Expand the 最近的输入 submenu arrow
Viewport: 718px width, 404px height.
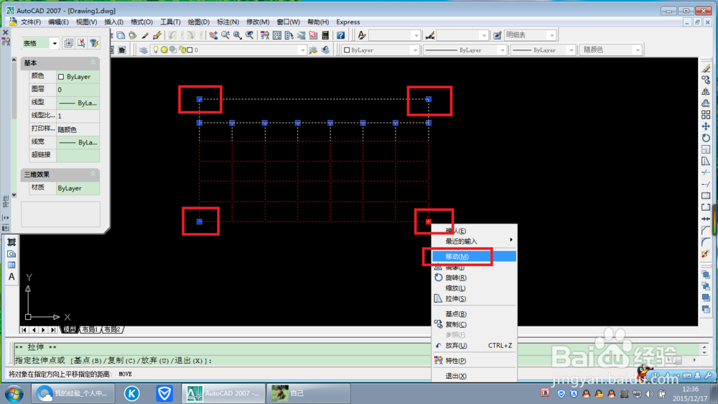click(511, 240)
